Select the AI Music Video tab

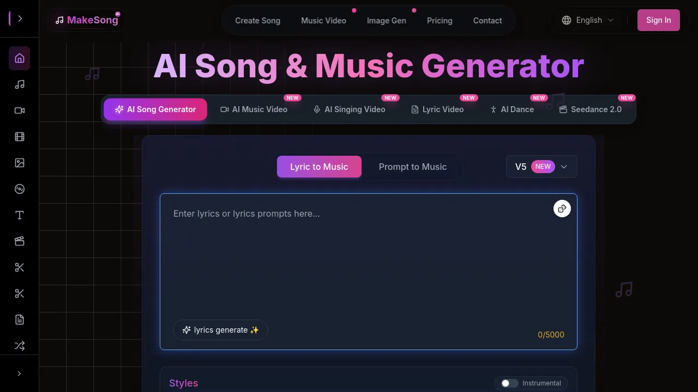[254, 109]
